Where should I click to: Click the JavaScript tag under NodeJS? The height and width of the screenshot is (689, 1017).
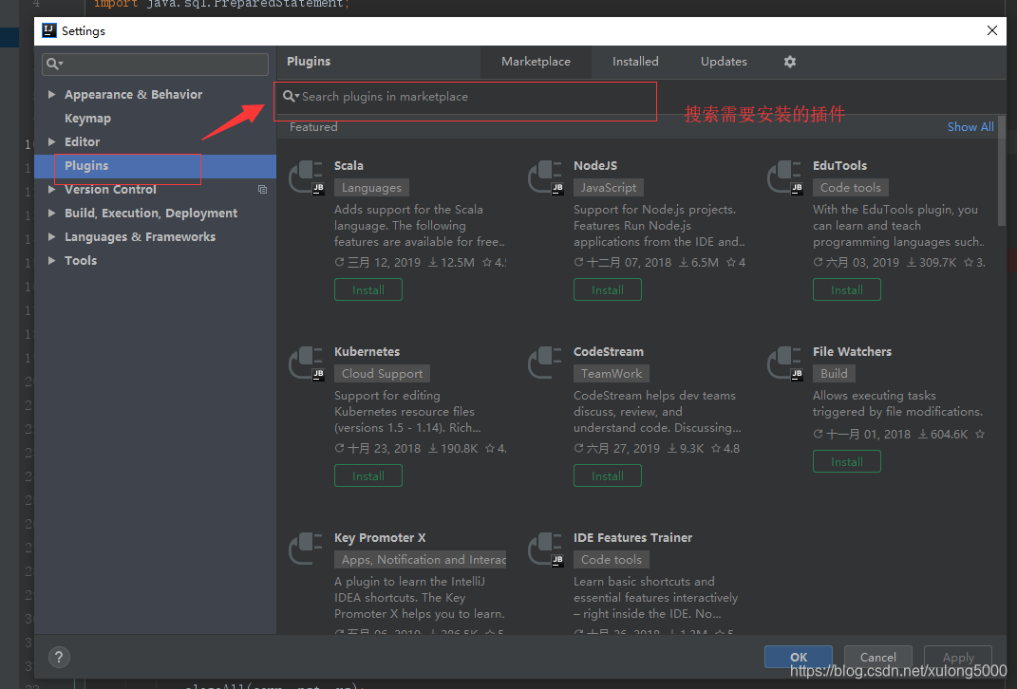pos(609,188)
